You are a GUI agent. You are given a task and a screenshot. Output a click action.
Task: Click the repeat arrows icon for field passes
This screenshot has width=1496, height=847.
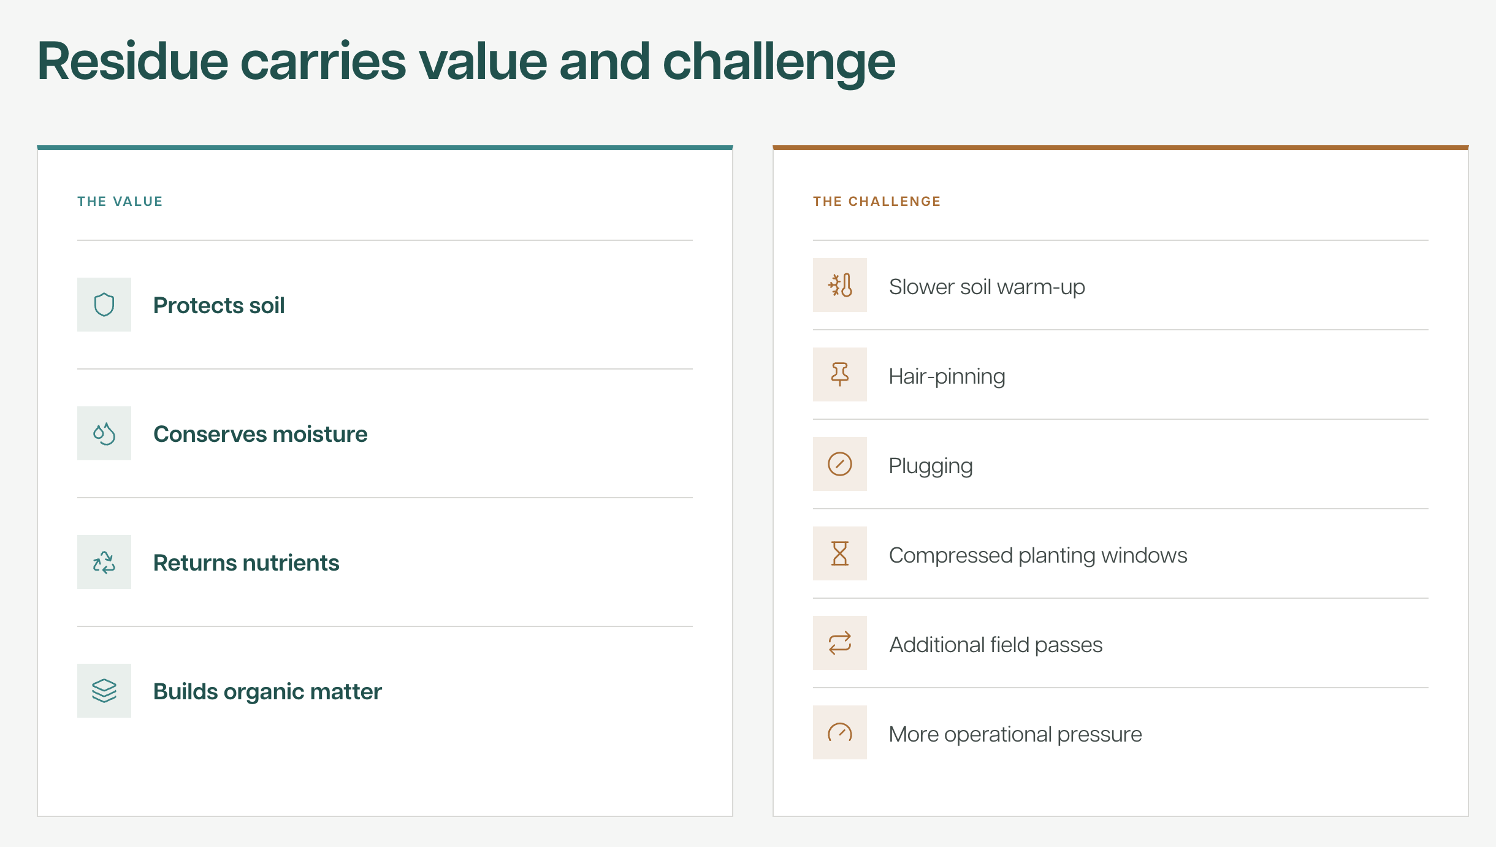pyautogui.click(x=840, y=643)
